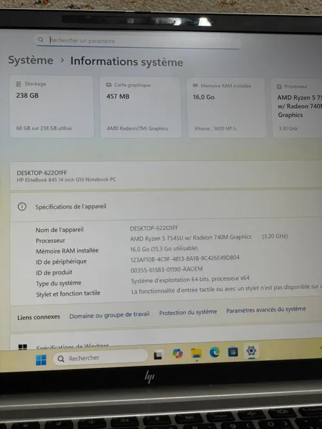Click AMD Radeon(TM) Graphics card caption

pos(137,128)
